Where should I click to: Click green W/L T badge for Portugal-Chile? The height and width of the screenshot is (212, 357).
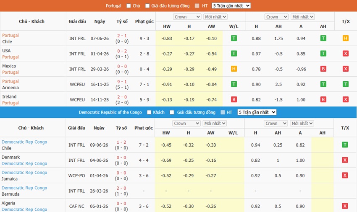coord(234,38)
